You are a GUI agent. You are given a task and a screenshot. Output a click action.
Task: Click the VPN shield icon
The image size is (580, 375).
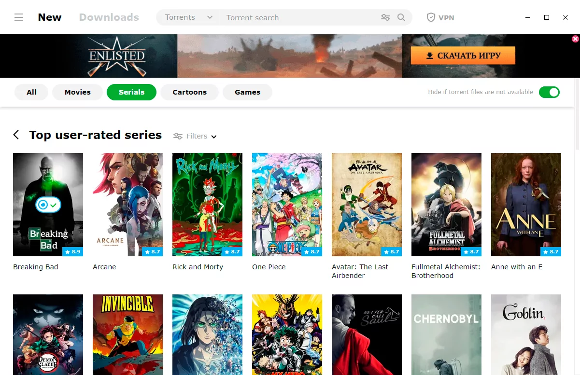pos(431,17)
